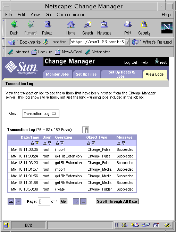Open Discussions from the component bar

[x=146, y=225]
